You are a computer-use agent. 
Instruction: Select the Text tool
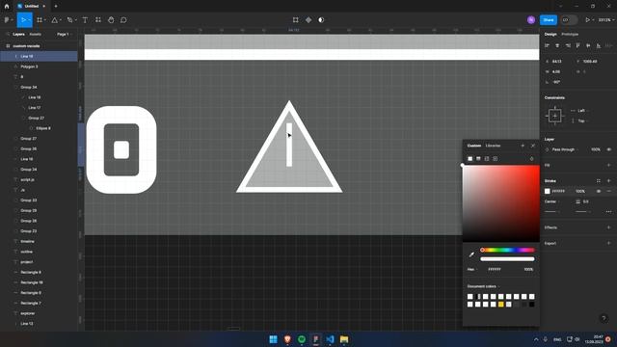85,19
